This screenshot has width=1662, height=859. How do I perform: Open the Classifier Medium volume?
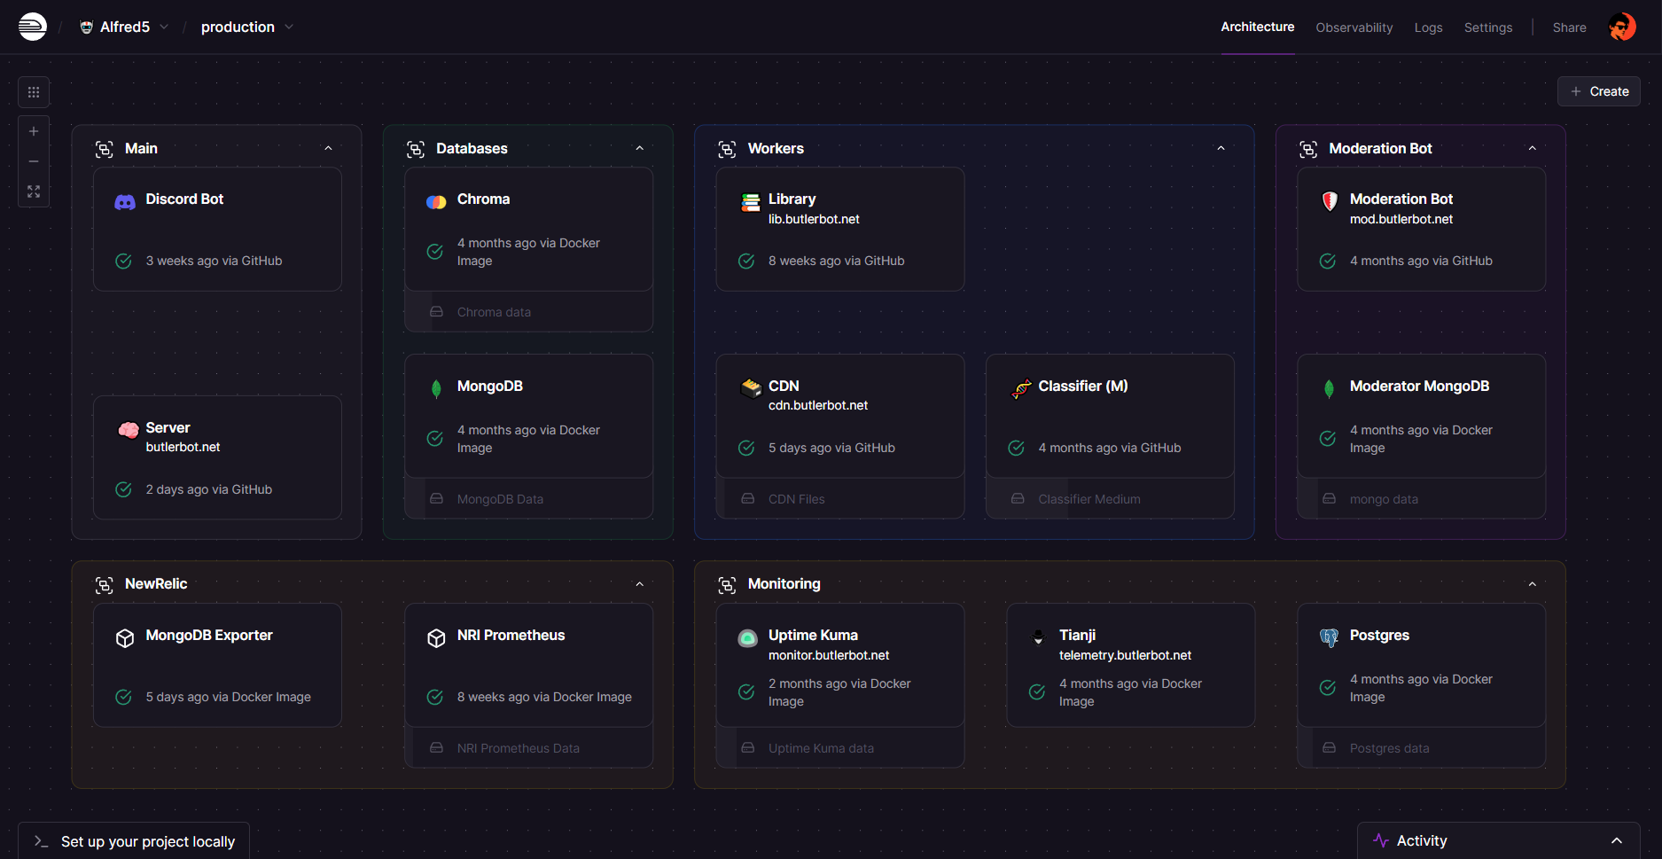1110,499
